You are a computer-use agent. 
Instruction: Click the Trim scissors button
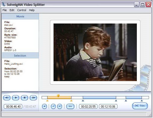click(140, 106)
